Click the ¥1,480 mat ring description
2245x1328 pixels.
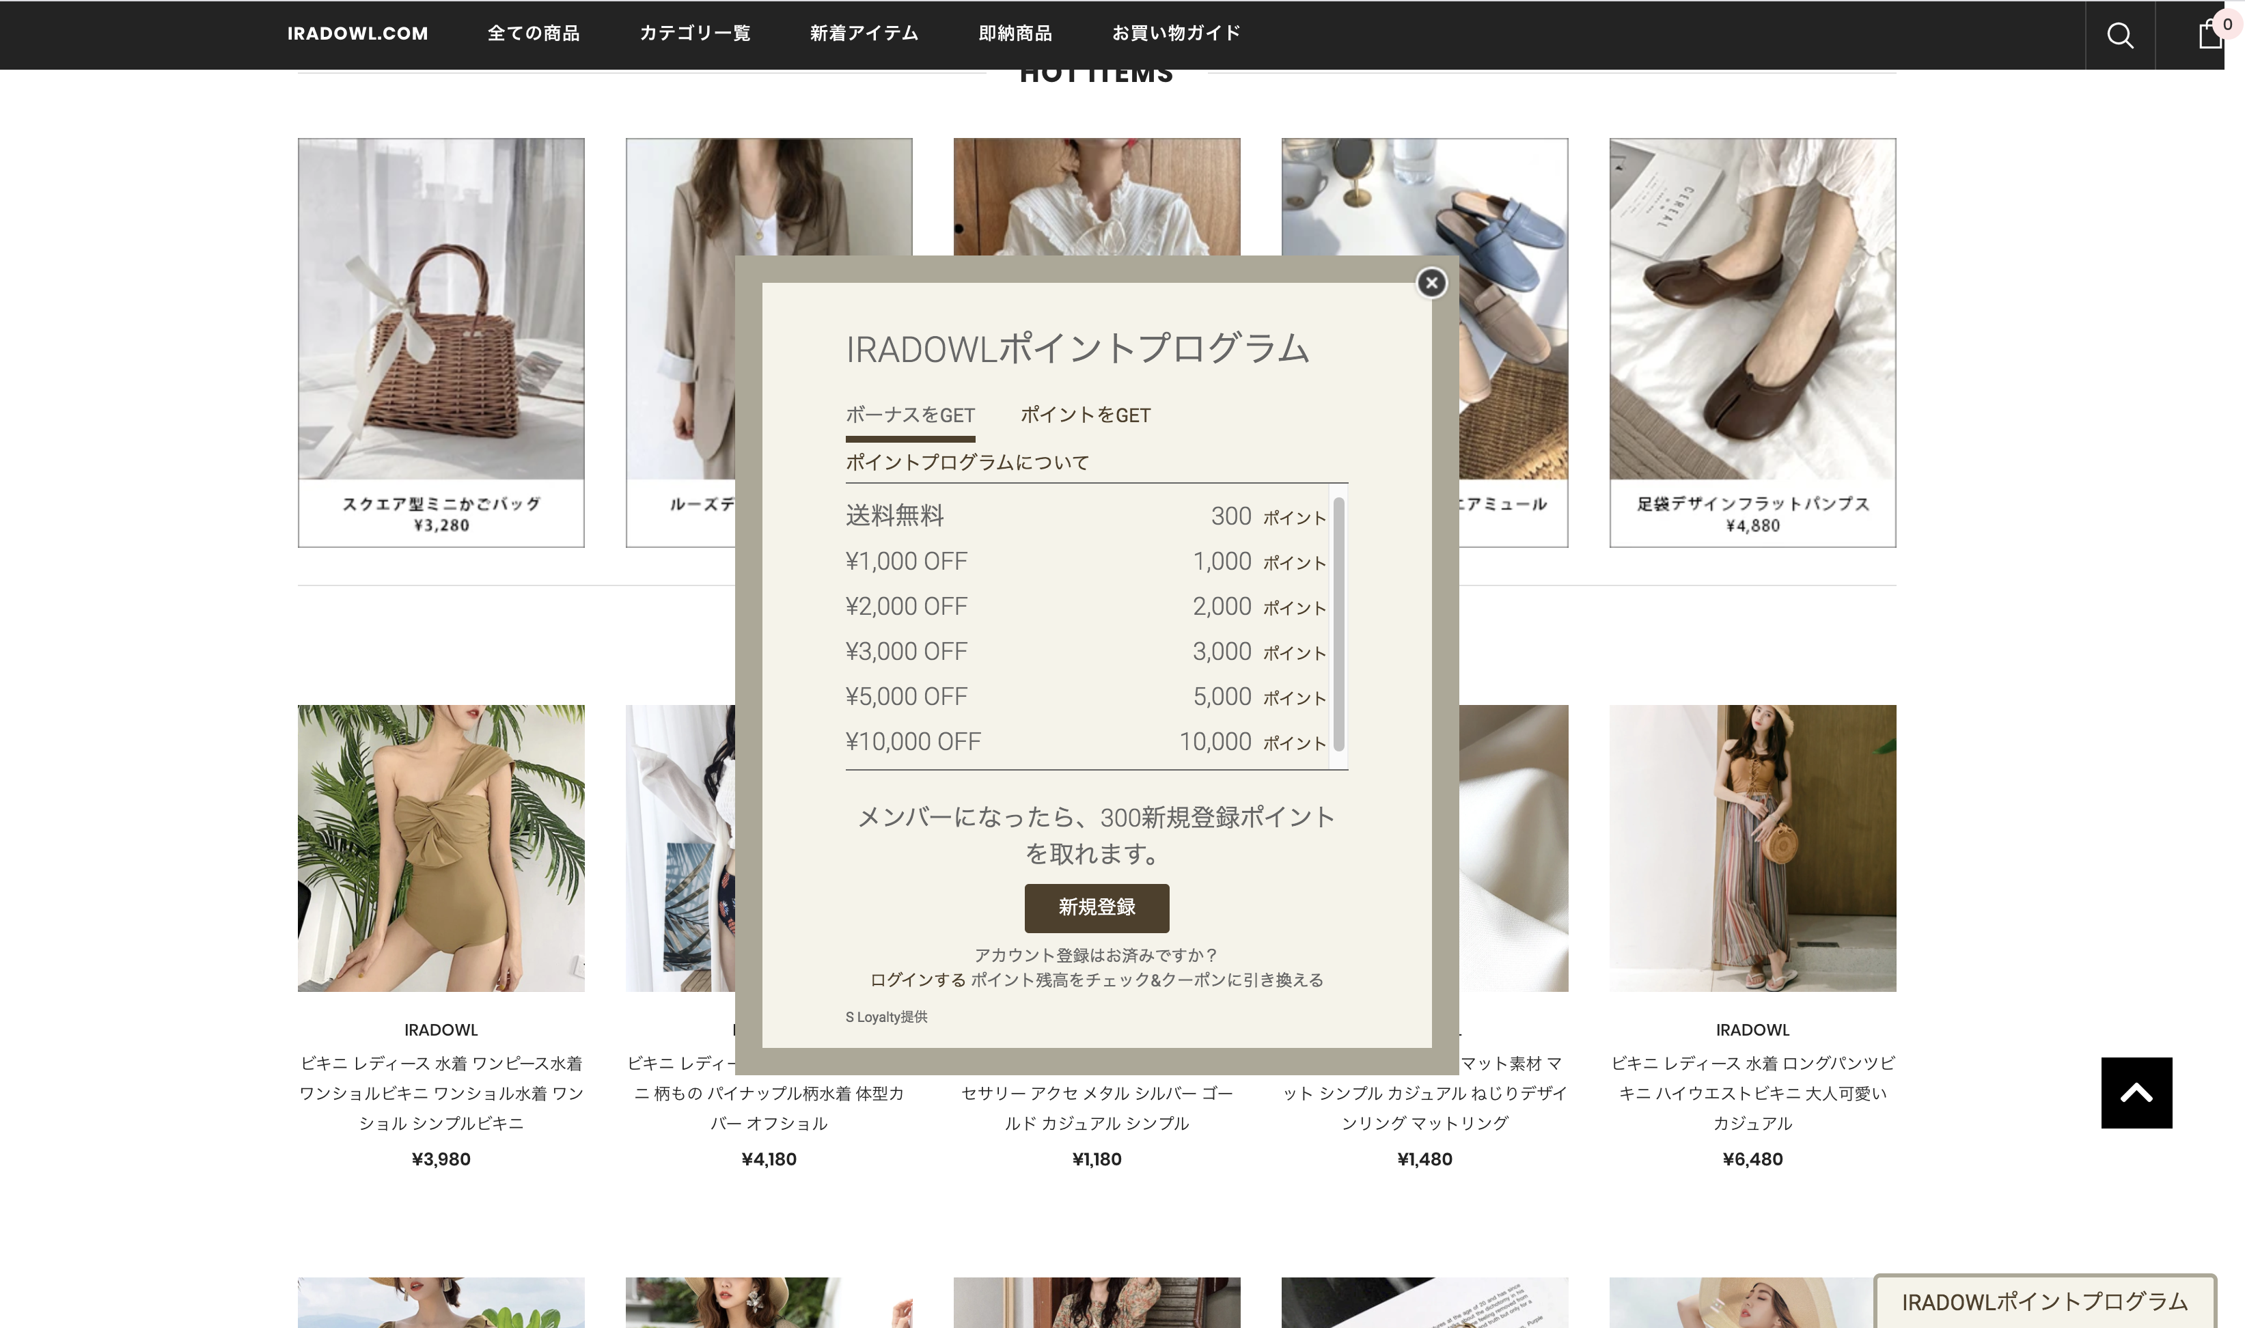coord(1424,1108)
